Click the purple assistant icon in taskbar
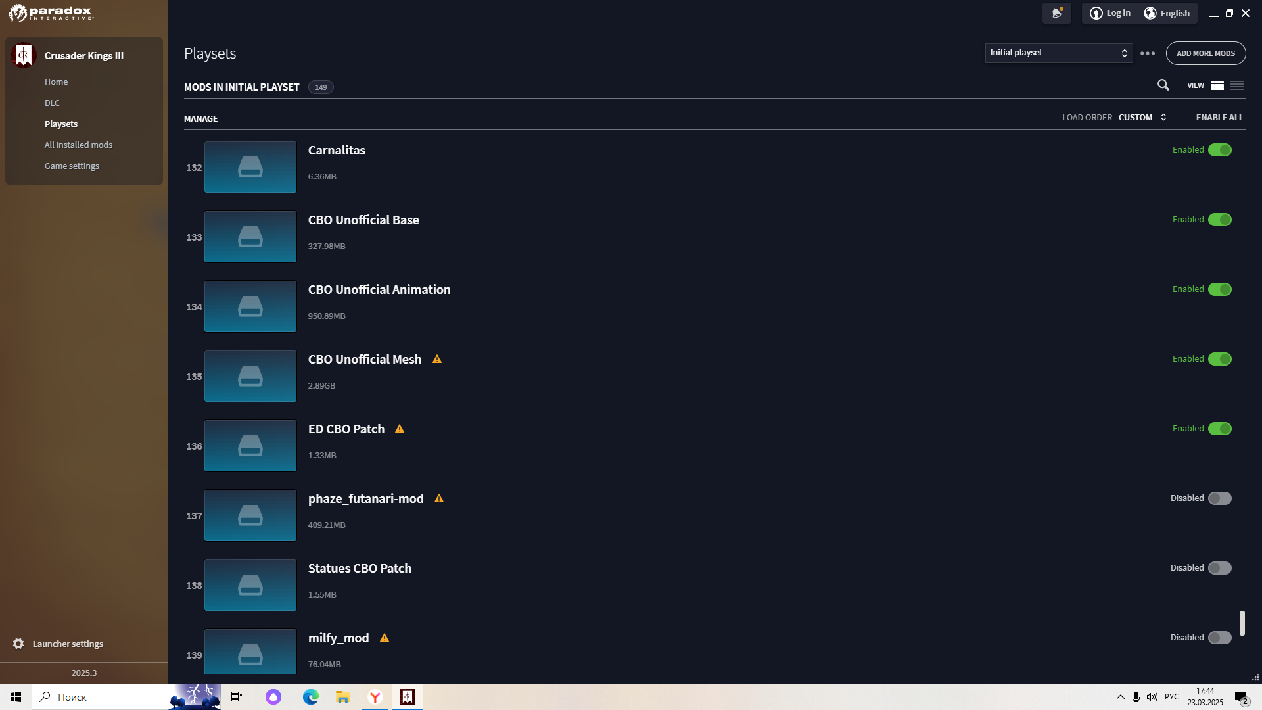1262x710 pixels. tap(273, 697)
